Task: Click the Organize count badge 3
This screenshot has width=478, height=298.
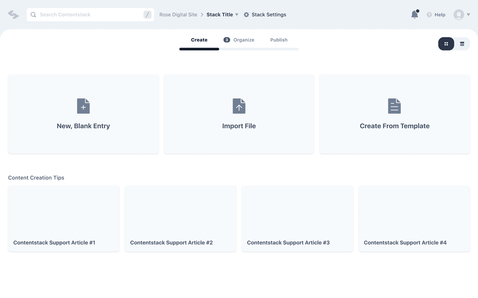Action: click(x=227, y=40)
